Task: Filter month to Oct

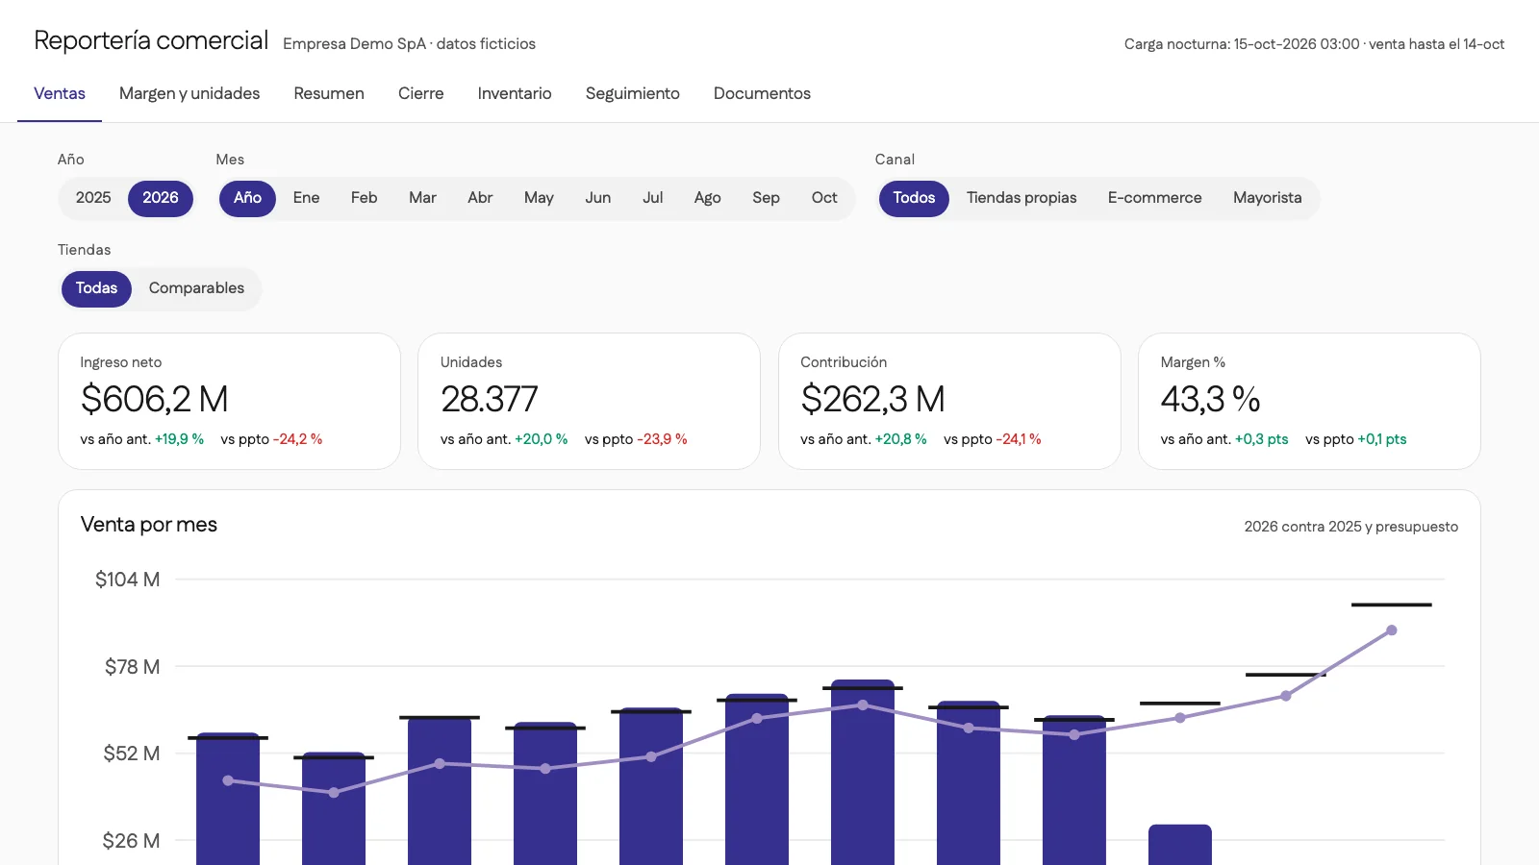Action: 824,198
